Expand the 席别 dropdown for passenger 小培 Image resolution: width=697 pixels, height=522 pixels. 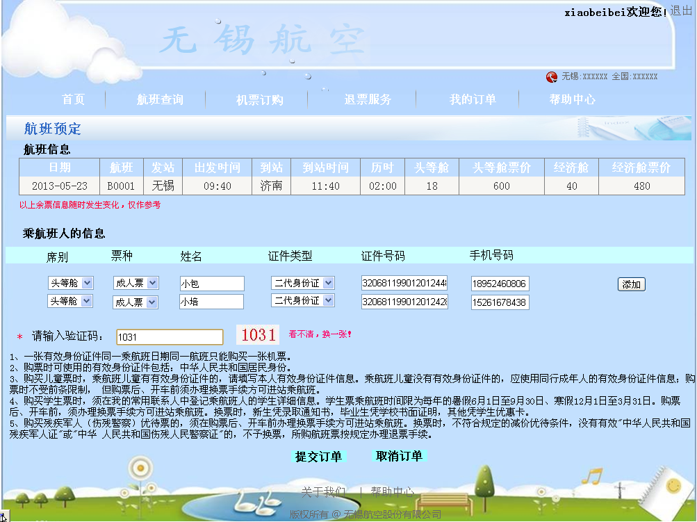click(69, 301)
